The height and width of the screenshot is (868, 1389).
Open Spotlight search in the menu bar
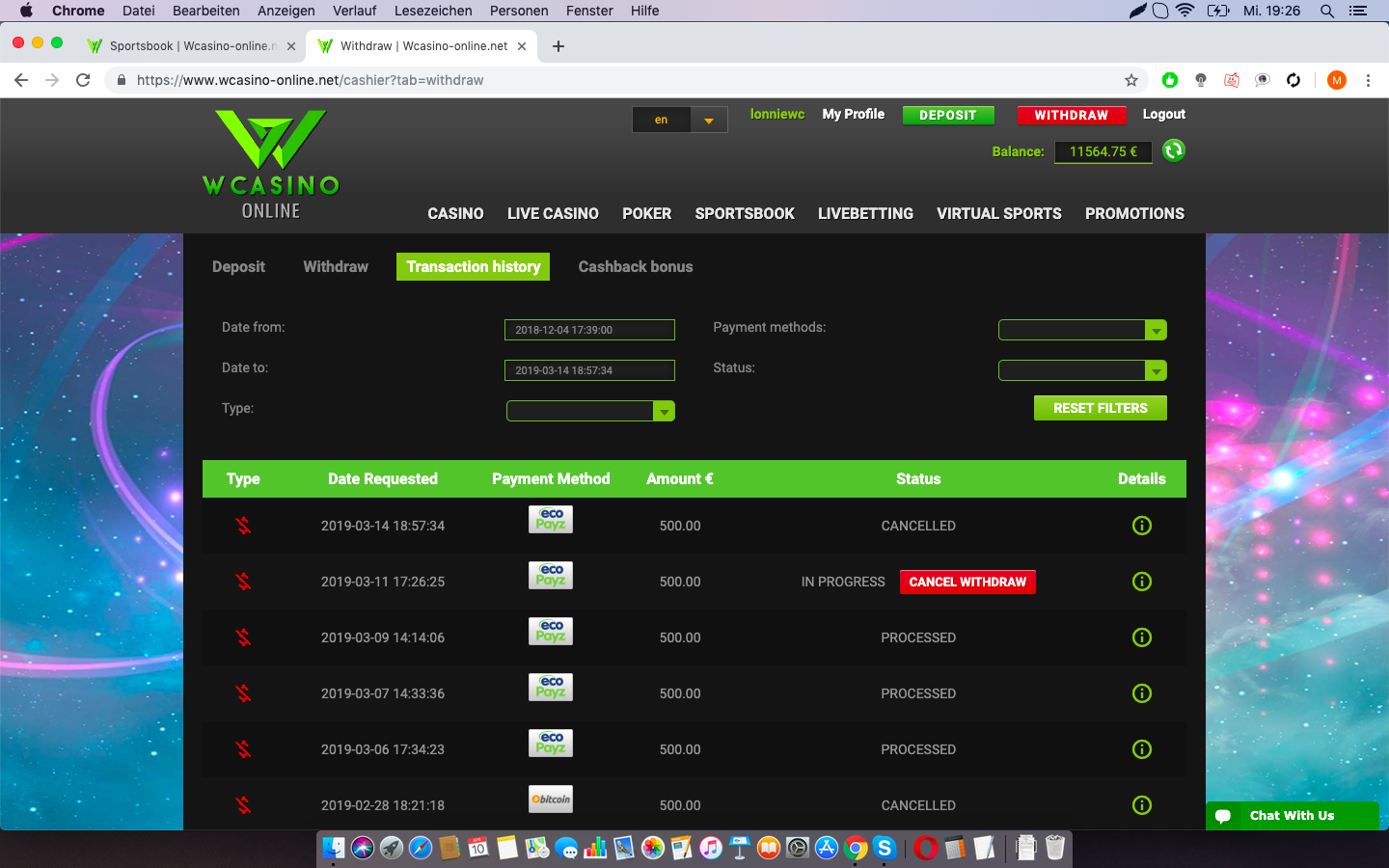pos(1327,11)
